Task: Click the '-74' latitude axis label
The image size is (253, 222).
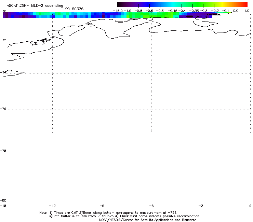Action: [x=3, y=72]
